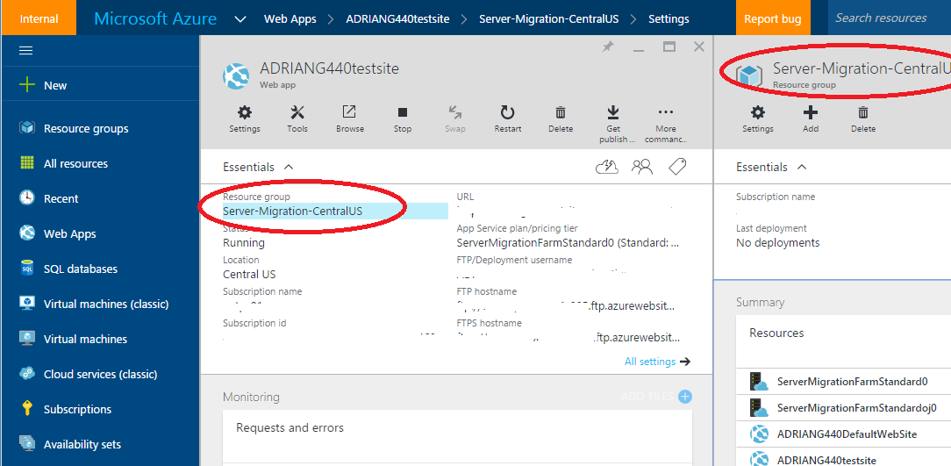Click Server-Migration-CentralUS breadcrumb
This screenshot has width=951, height=466.
point(549,18)
